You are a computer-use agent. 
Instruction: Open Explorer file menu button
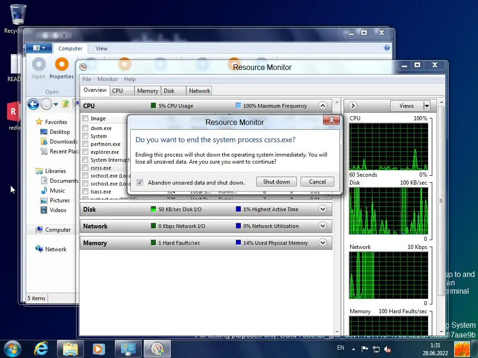coord(39,48)
